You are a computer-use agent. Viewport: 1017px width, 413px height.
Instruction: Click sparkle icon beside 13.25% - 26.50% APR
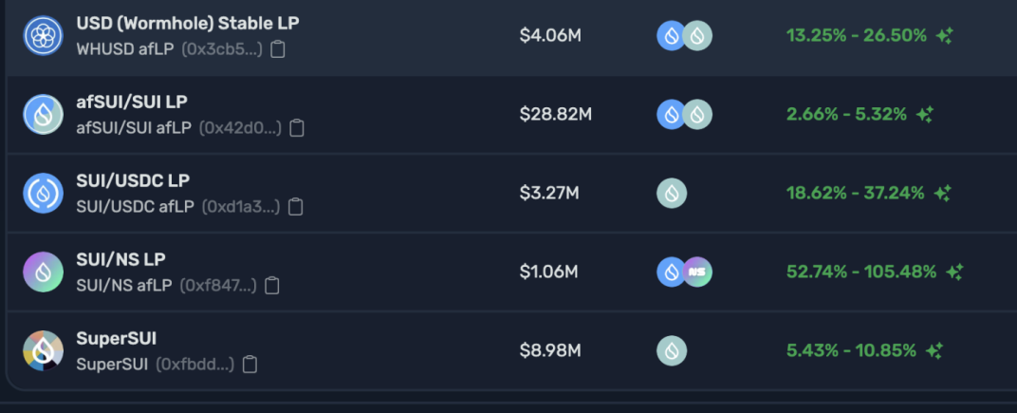tap(944, 35)
